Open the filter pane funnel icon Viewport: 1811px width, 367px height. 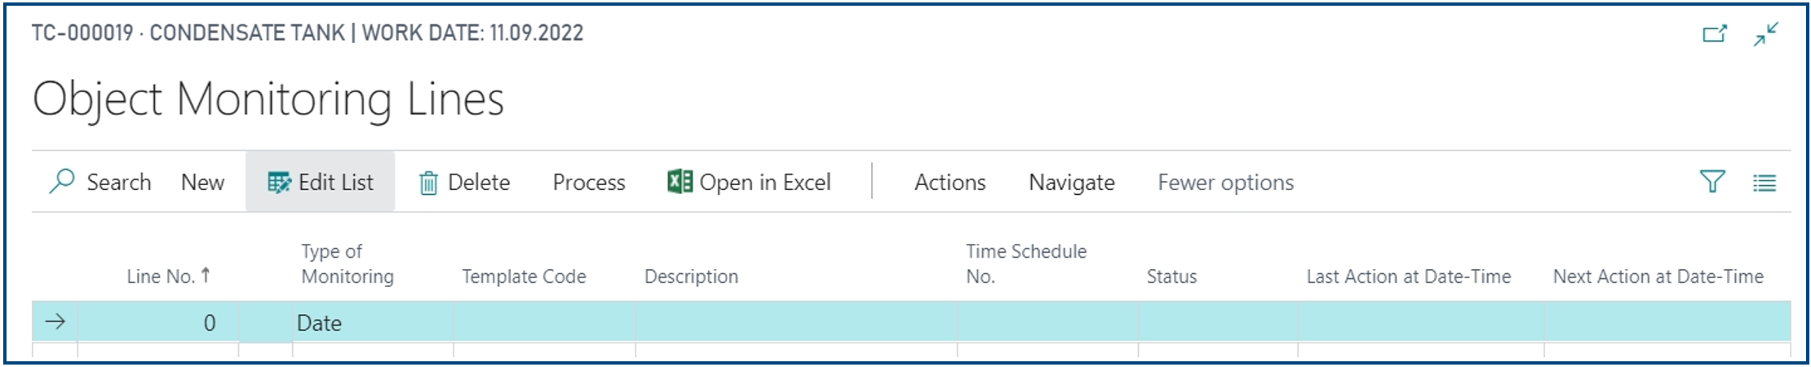[1712, 181]
